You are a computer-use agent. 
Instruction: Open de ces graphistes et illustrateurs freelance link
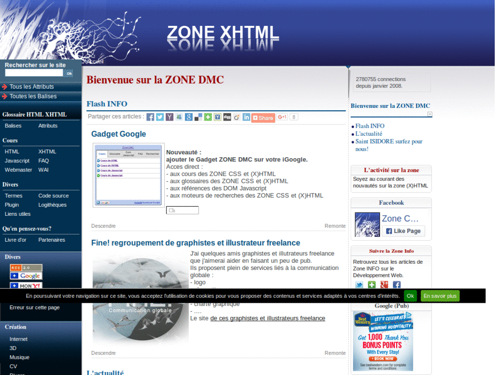coord(268,318)
